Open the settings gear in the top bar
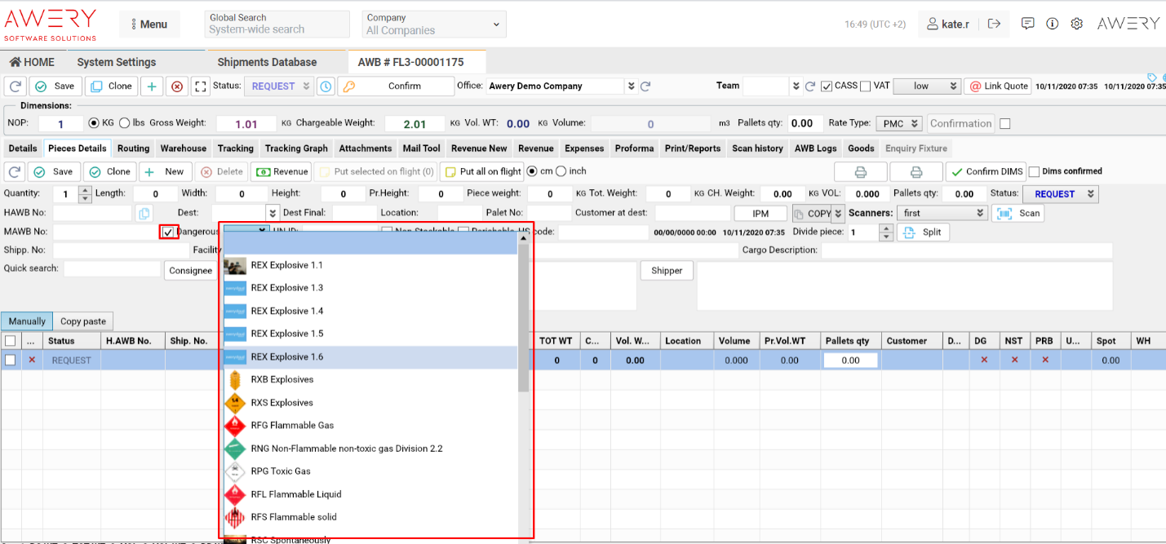 [x=1077, y=24]
